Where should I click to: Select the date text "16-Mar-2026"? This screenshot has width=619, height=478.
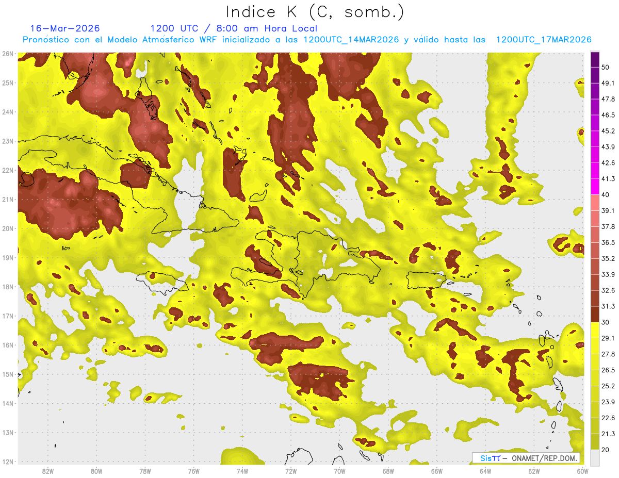click(65, 28)
